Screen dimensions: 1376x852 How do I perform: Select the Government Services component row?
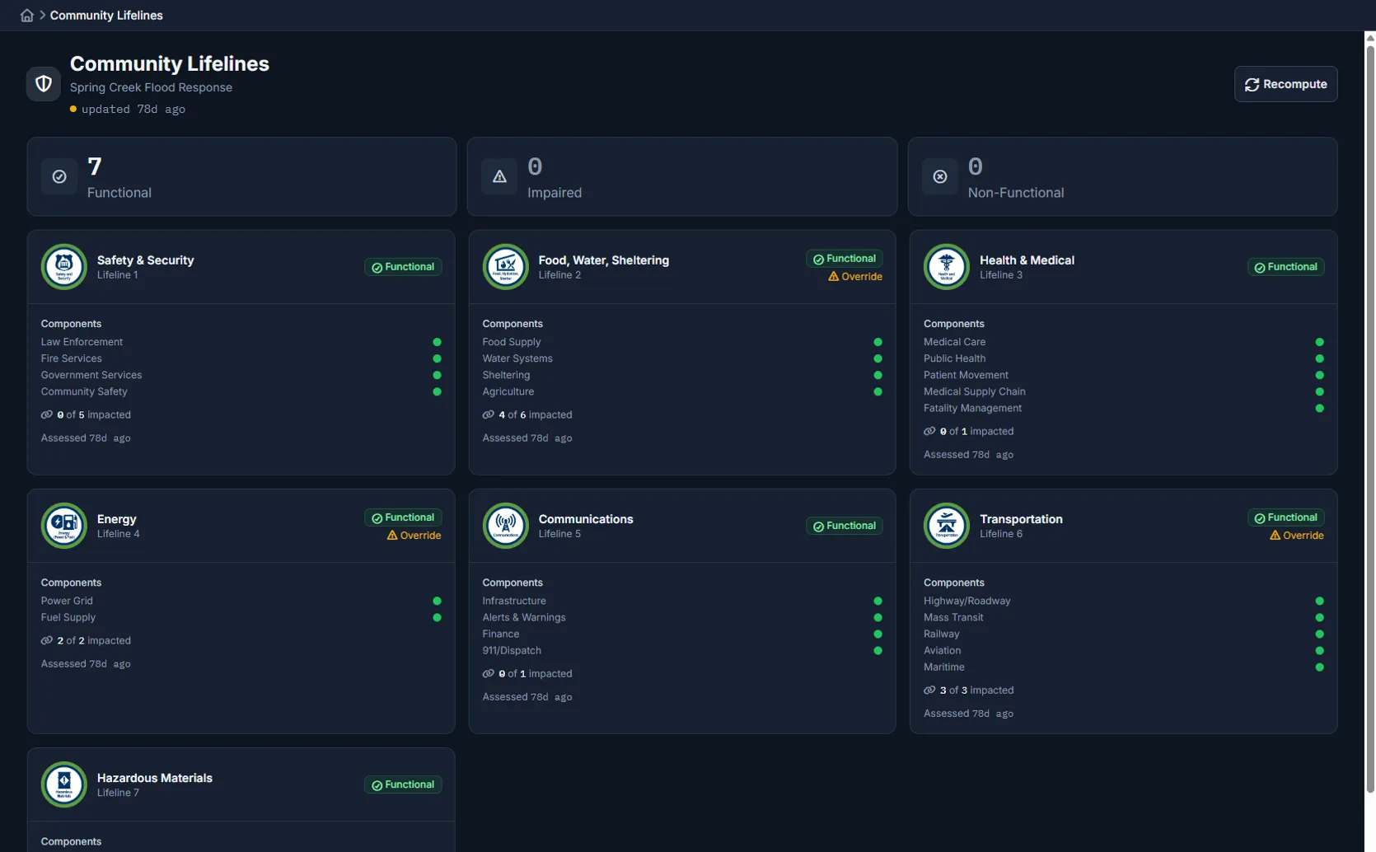[x=241, y=375]
